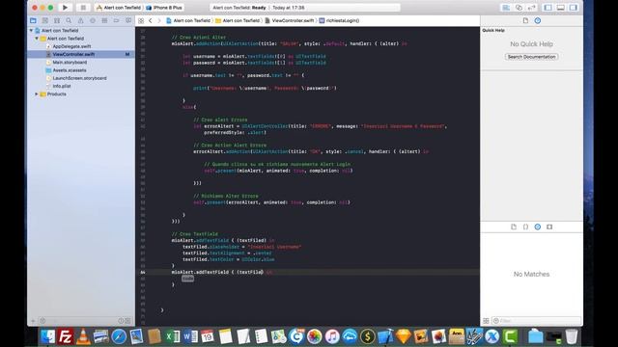Select ViewController.swift in navigator
Viewport: 618px width, 347px height.
click(81, 54)
